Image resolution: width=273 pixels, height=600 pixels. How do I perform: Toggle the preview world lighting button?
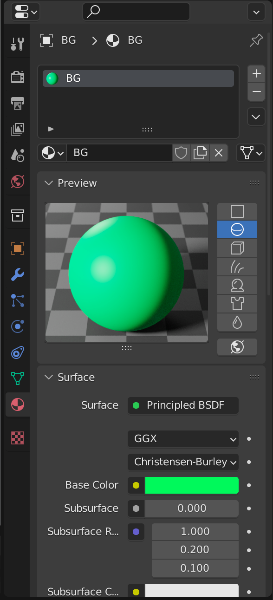[x=237, y=347]
